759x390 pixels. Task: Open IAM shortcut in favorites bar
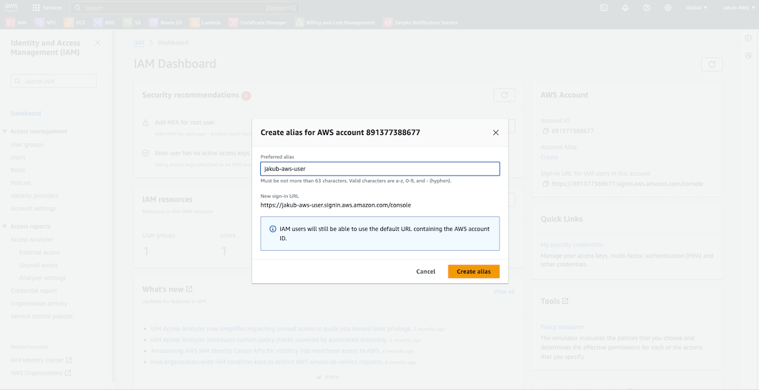[17, 23]
